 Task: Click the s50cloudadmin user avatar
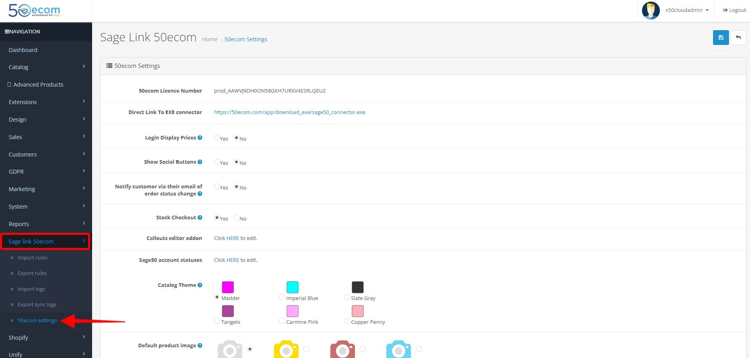pos(651,10)
